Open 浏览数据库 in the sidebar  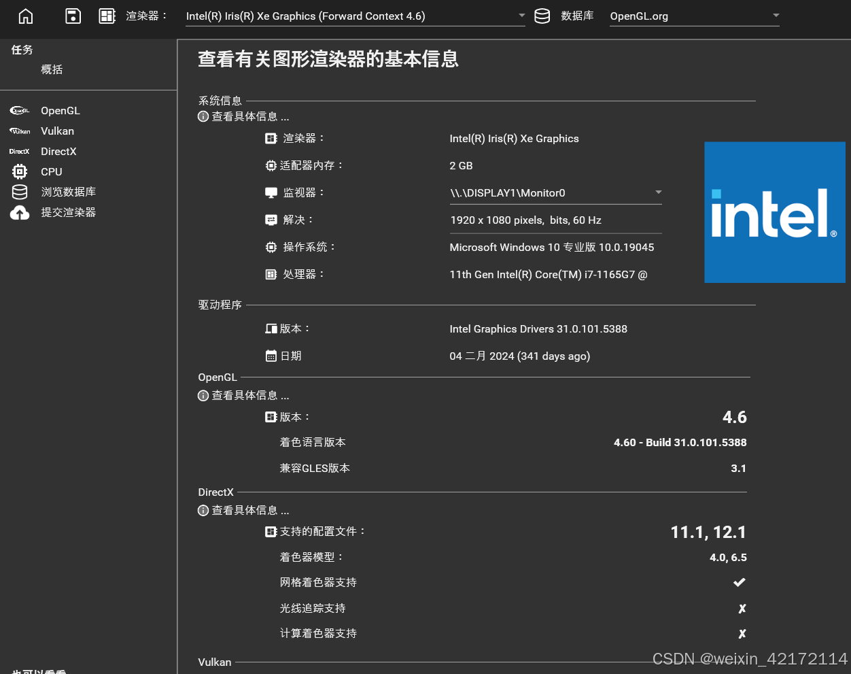(69, 192)
